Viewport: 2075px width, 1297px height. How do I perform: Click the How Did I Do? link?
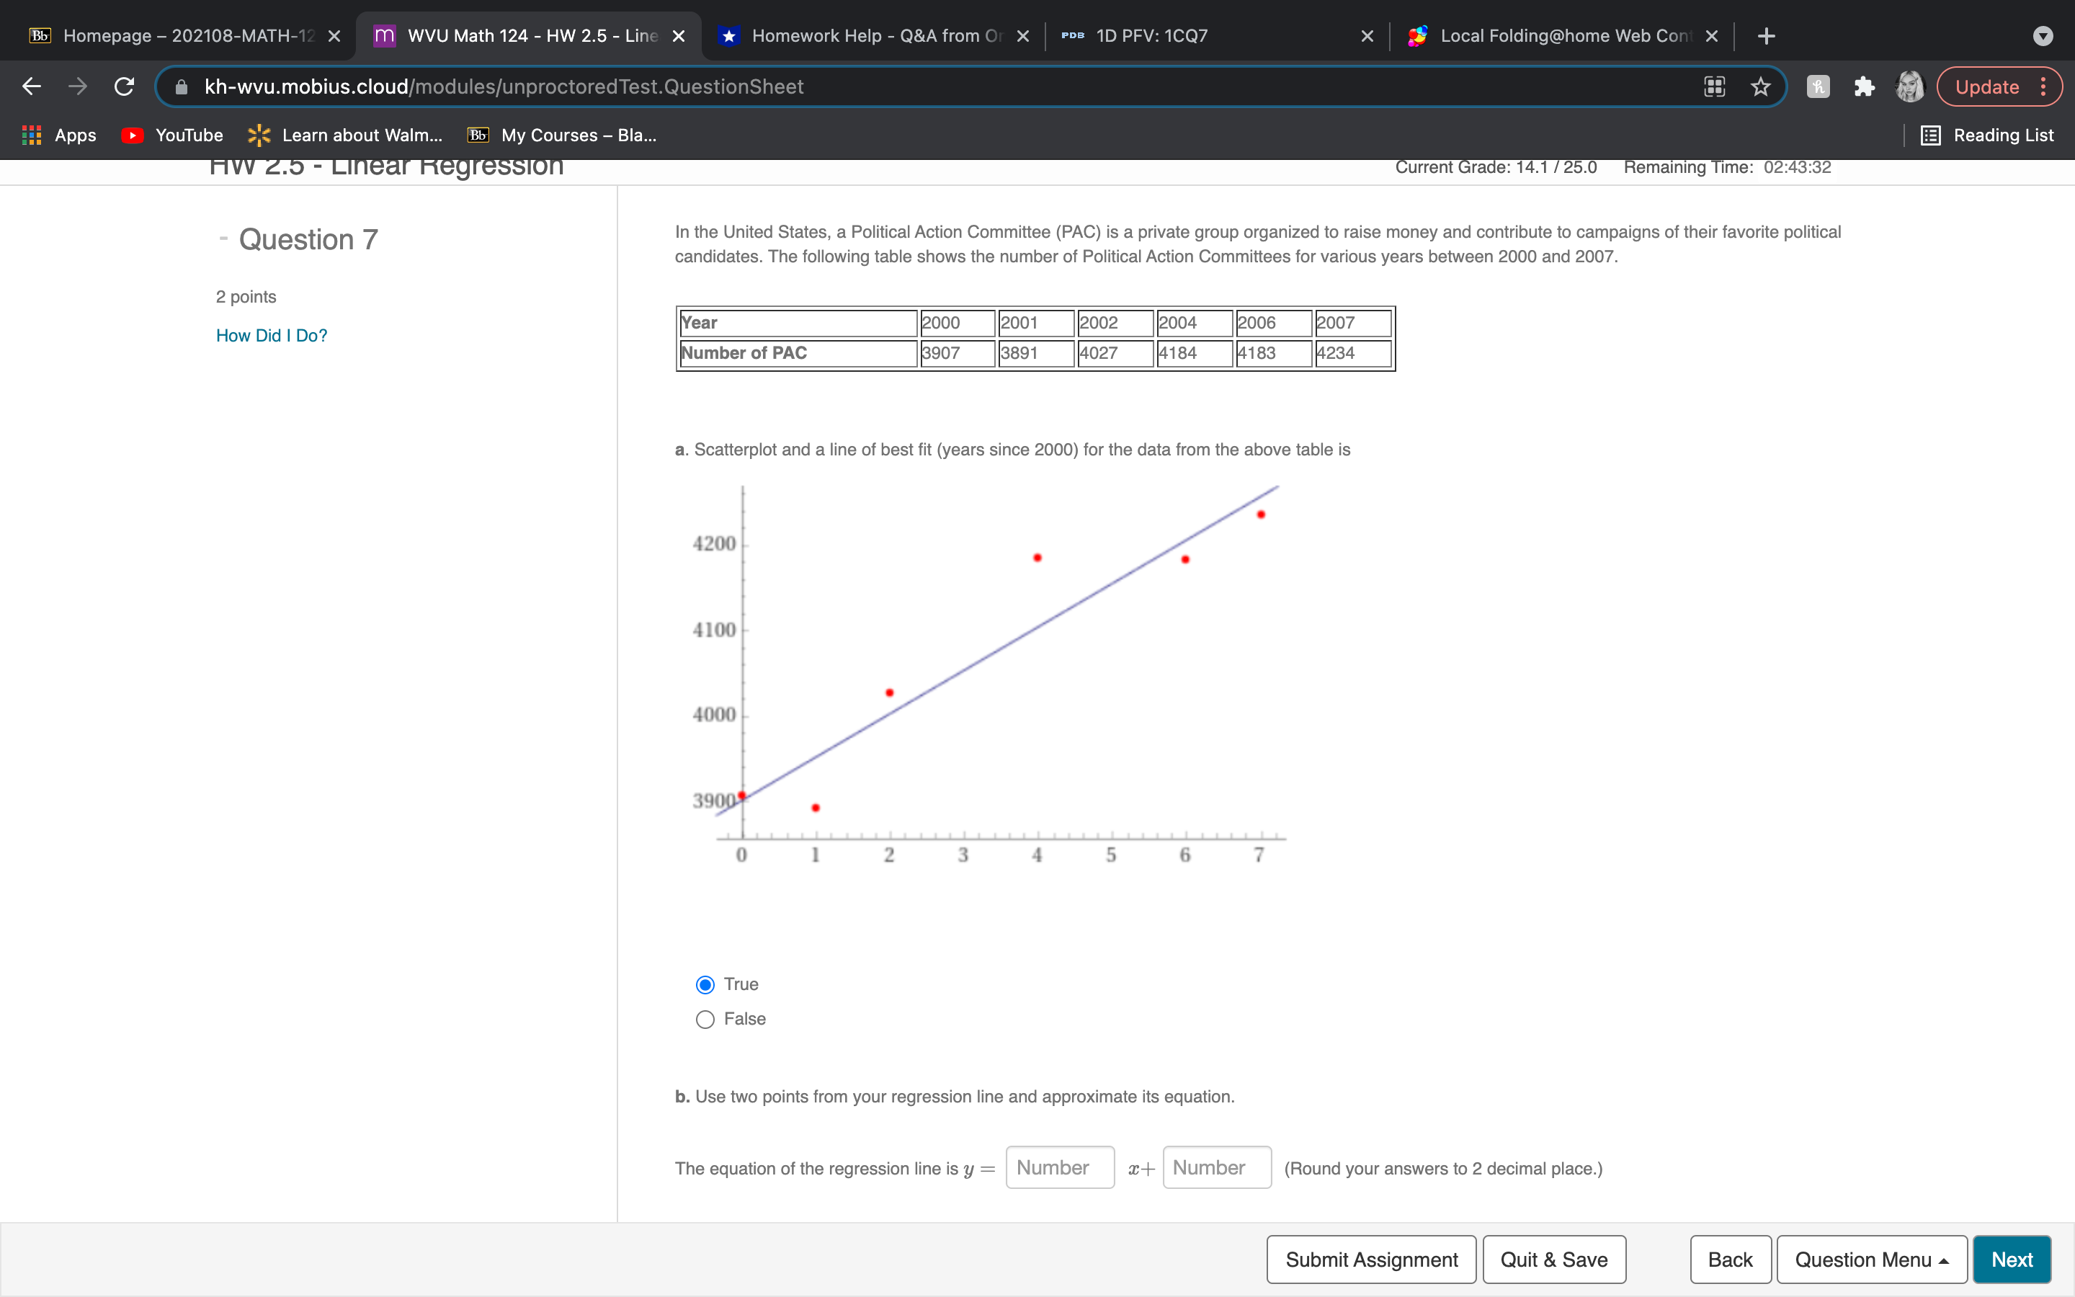[271, 335]
